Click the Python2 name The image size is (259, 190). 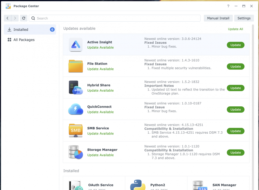(158, 185)
